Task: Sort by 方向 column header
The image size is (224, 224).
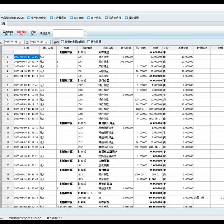Action: pyautogui.click(x=168, y=48)
